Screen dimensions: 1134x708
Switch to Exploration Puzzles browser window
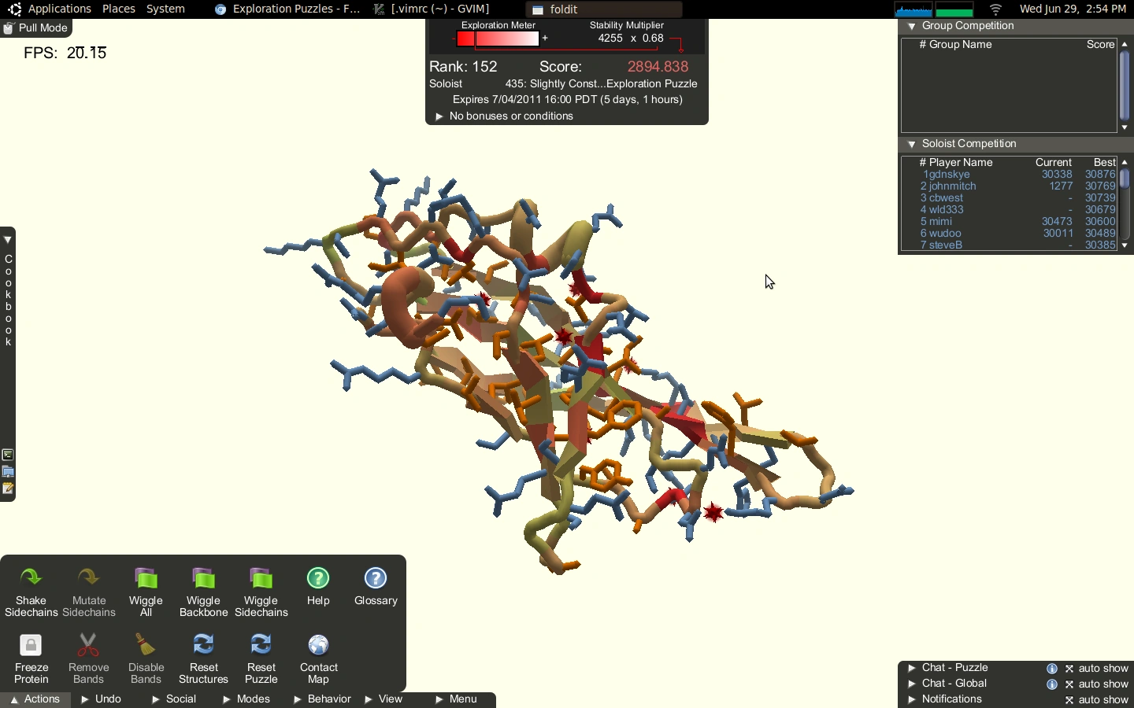[287, 9]
